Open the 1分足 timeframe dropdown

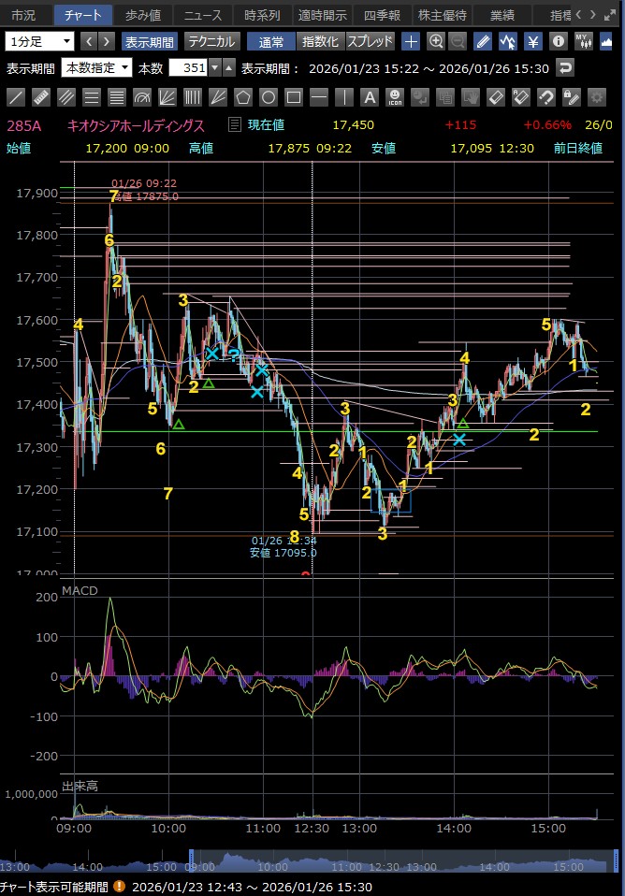(x=40, y=41)
